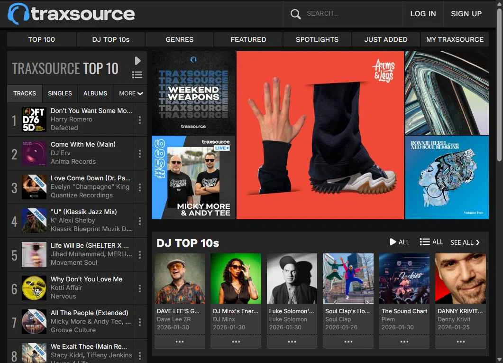Screen dimensions: 503x363
Task: Open The Sound Chart cover image
Action: pos(404,279)
